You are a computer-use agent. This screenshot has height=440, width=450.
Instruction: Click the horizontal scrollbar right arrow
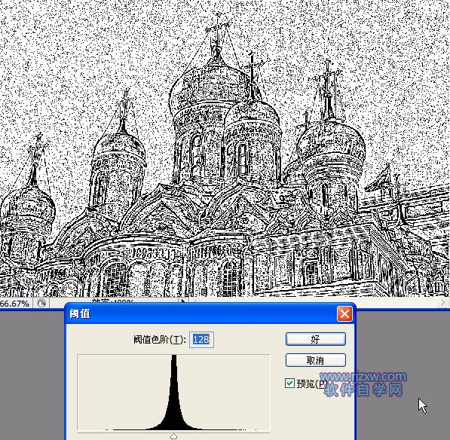click(x=443, y=302)
